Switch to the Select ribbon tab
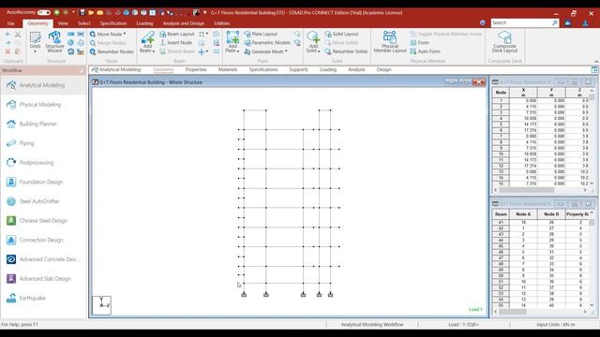Viewport: 600px width, 337px height. click(83, 23)
